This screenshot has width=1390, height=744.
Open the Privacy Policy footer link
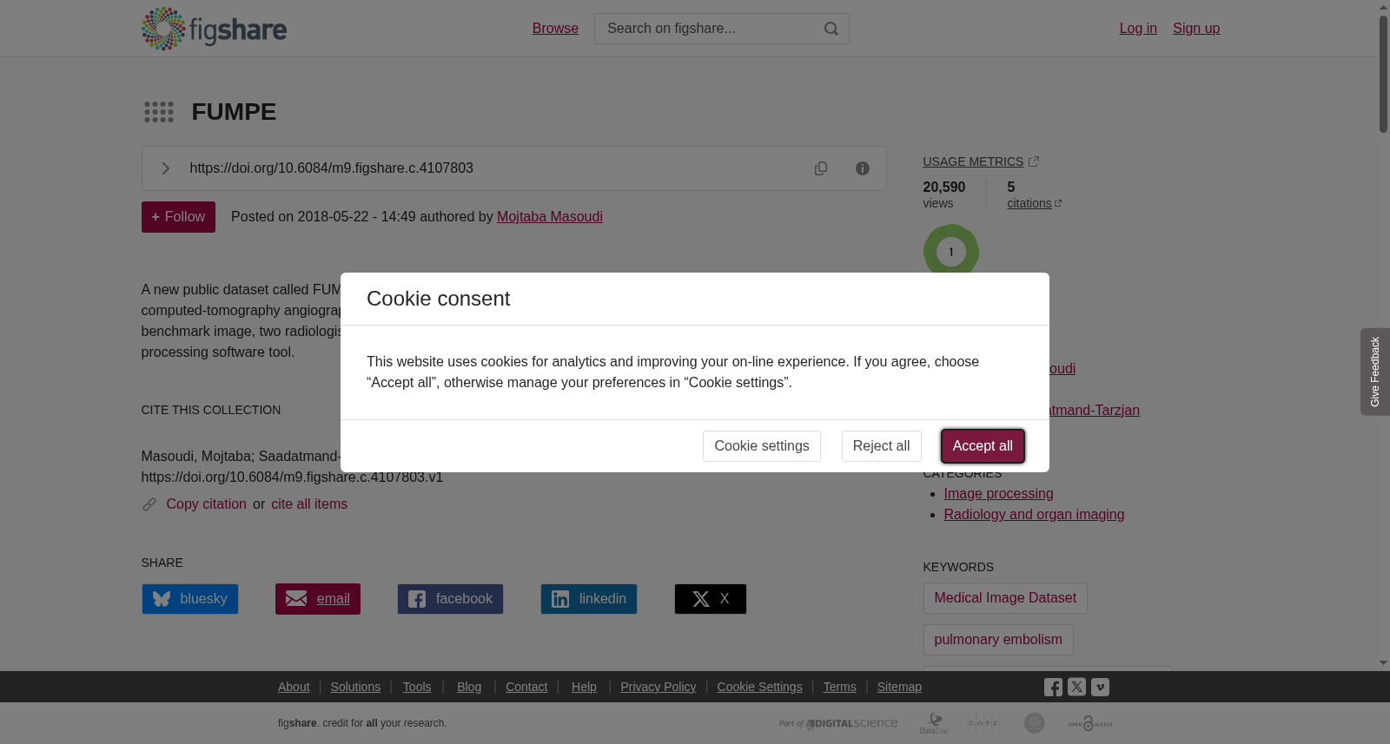pyautogui.click(x=659, y=687)
